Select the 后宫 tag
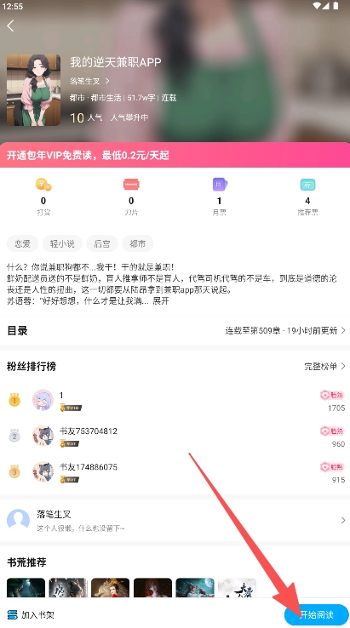 coord(102,243)
